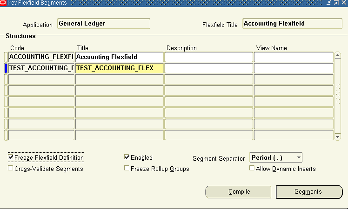
Task: Minimize the Key Flexfield Segments window
Action: click(x=329, y=3)
